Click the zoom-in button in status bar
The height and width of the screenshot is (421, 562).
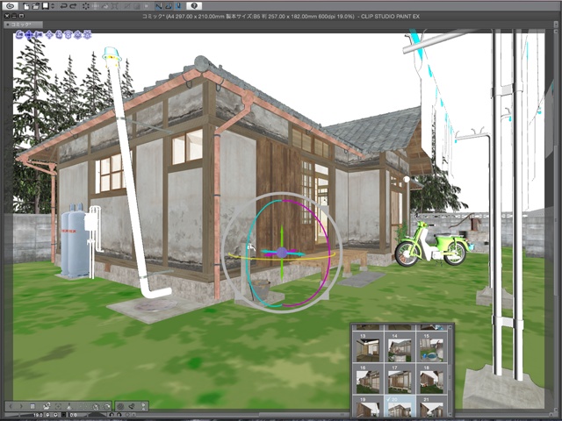pos(55,415)
